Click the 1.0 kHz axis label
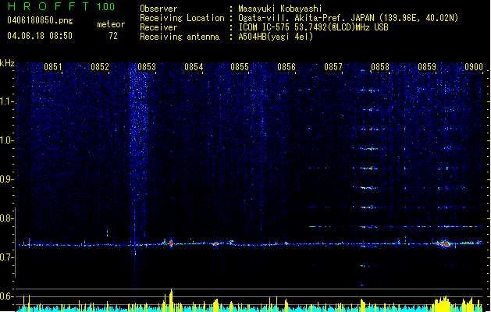 6,140
